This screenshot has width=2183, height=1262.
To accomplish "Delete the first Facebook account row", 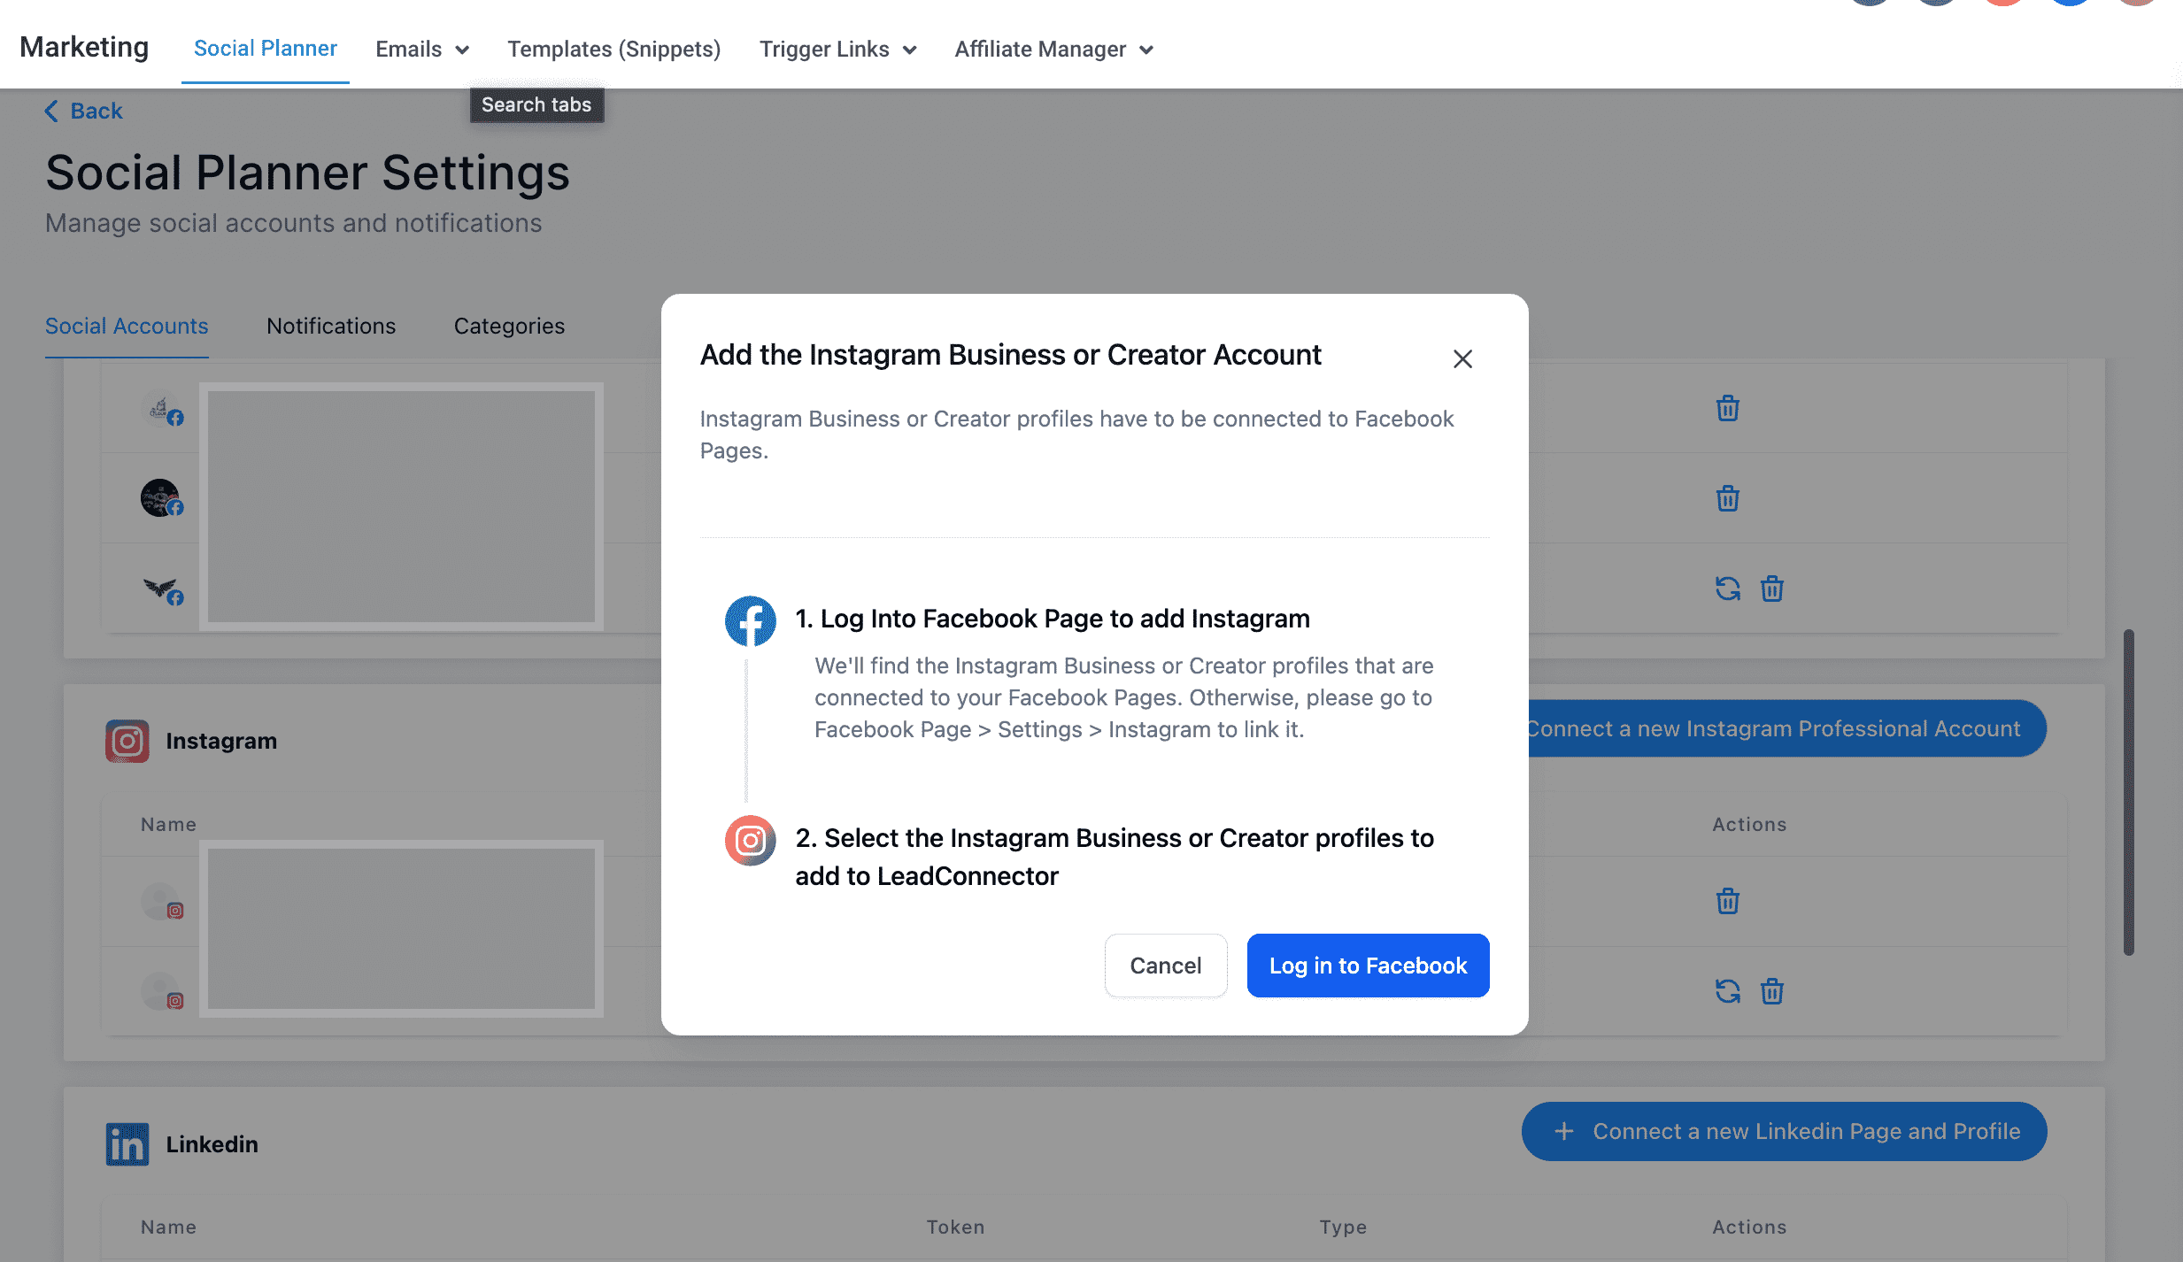I will click(x=1727, y=409).
